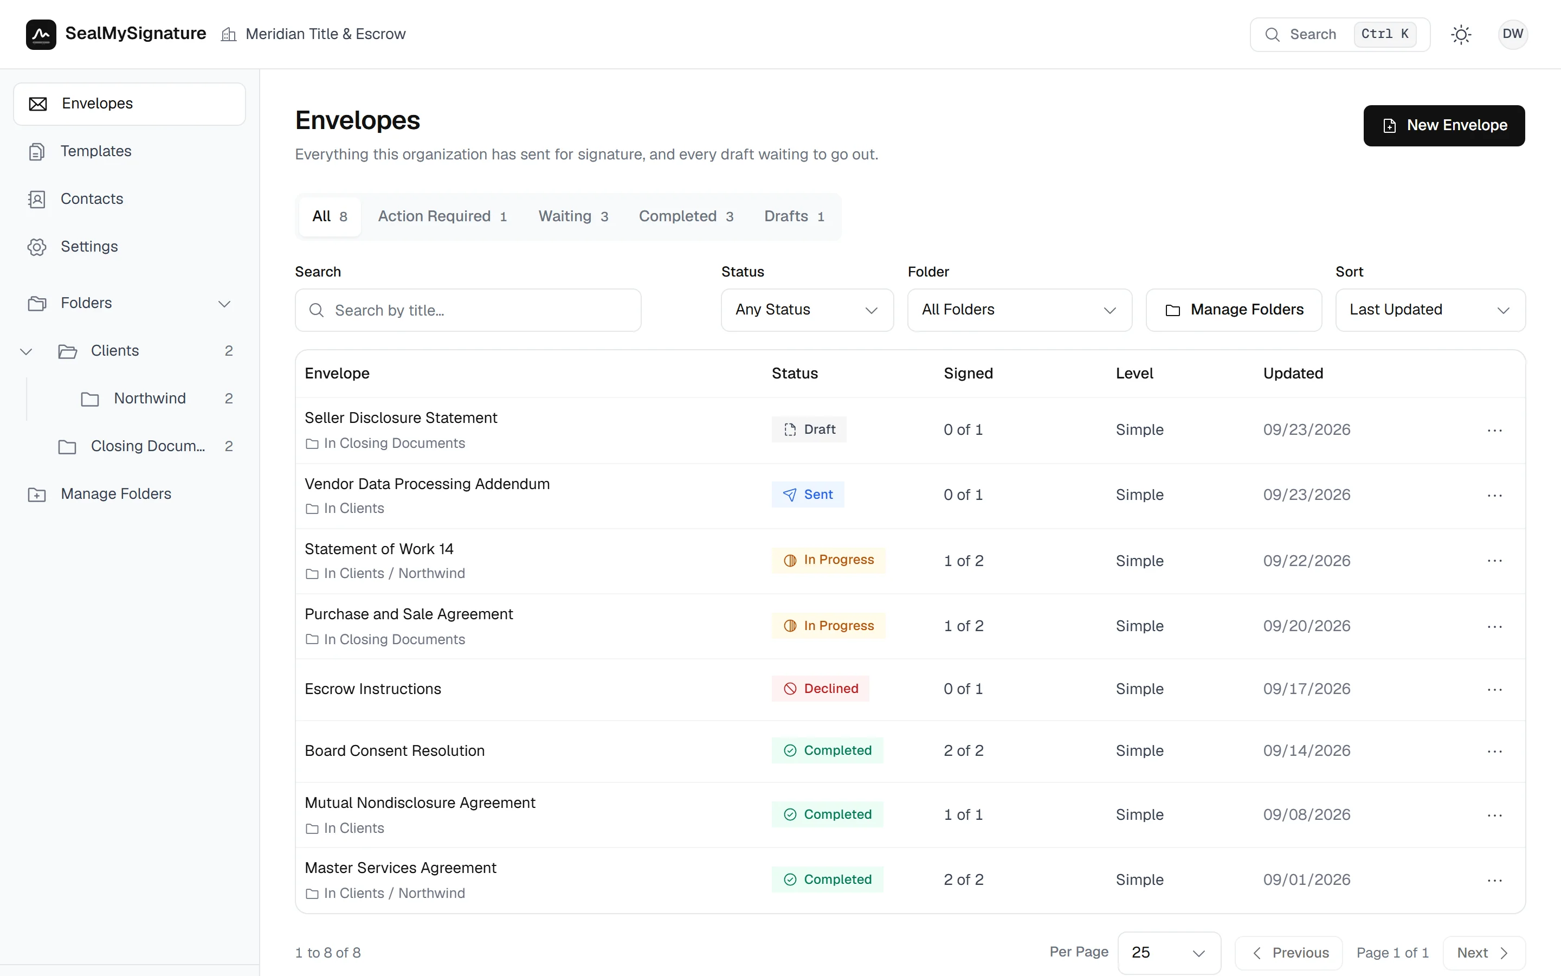Open the Northwind folder in sidebar
The width and height of the screenshot is (1561, 976).
(x=150, y=399)
